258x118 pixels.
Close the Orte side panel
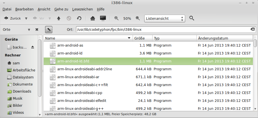click(37, 30)
